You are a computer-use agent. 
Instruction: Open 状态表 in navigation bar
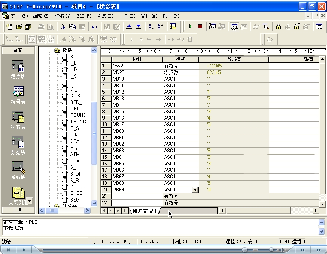point(18,120)
